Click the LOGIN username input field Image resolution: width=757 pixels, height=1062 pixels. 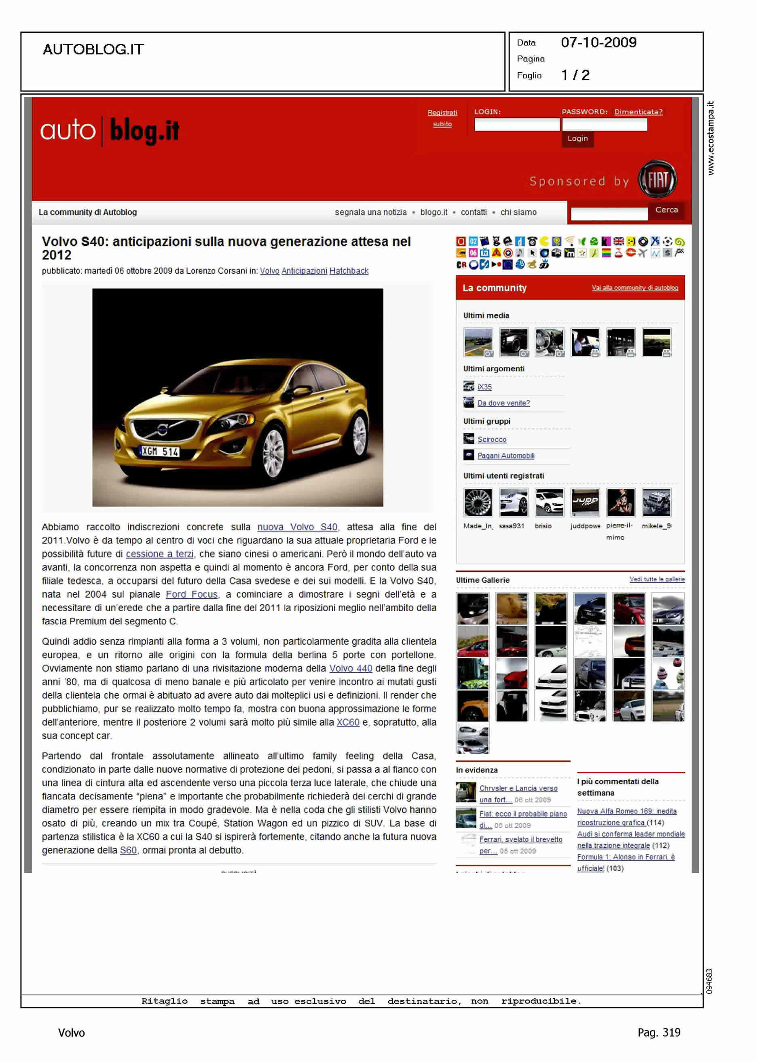tap(516, 125)
